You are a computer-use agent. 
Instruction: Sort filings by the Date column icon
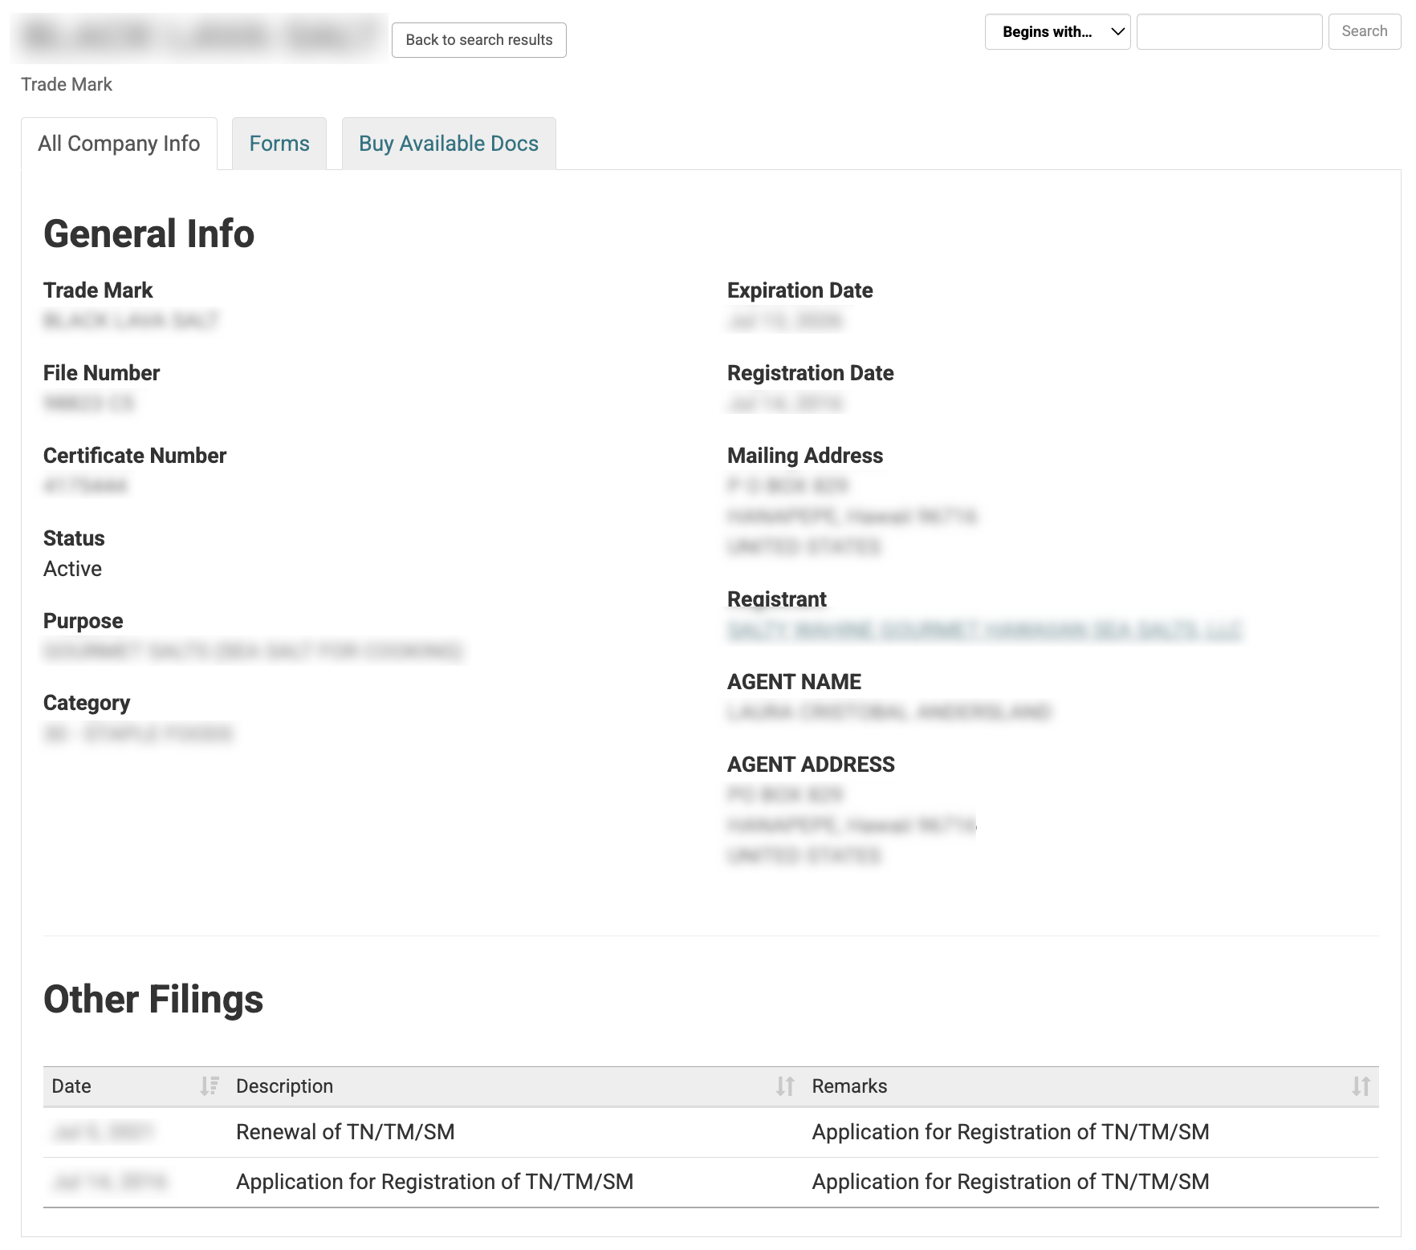(210, 1086)
